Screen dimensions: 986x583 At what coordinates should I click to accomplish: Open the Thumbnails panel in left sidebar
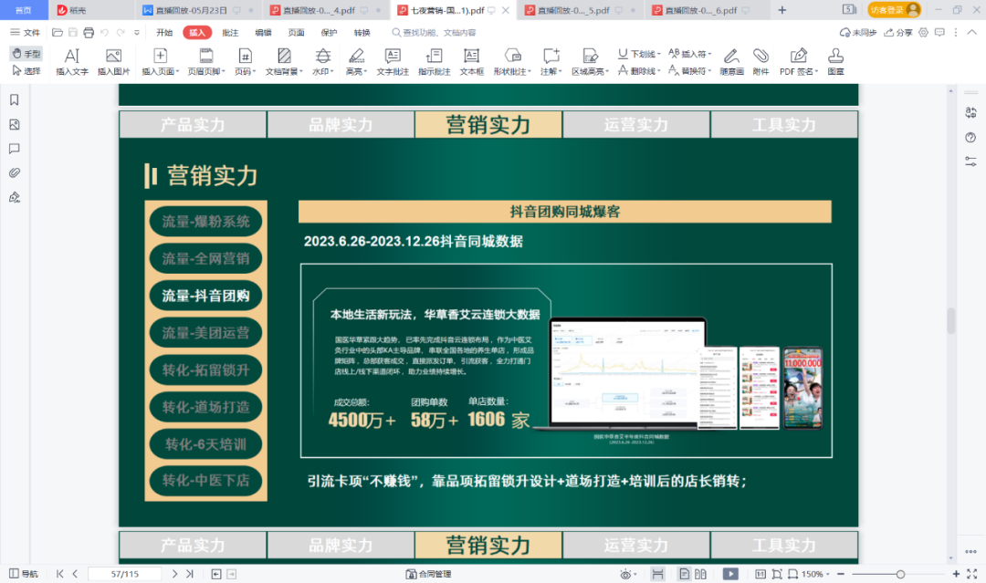[x=15, y=124]
